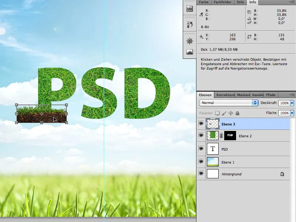
Task: Lock layer position with the move lock icon
Action: click(231, 112)
